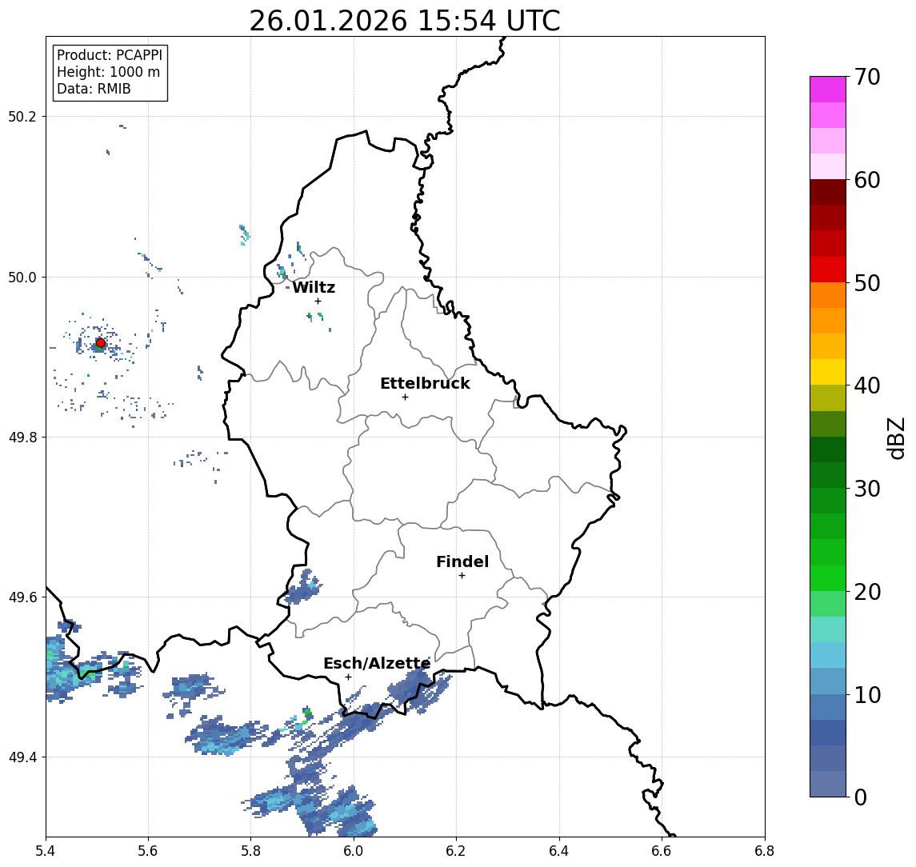Click the longitude axis label 6.6

tap(662, 851)
